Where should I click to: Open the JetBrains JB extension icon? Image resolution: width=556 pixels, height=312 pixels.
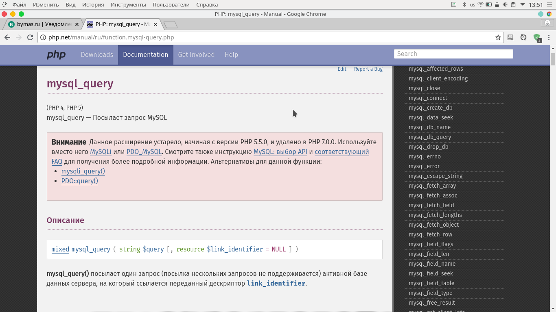tap(510, 37)
